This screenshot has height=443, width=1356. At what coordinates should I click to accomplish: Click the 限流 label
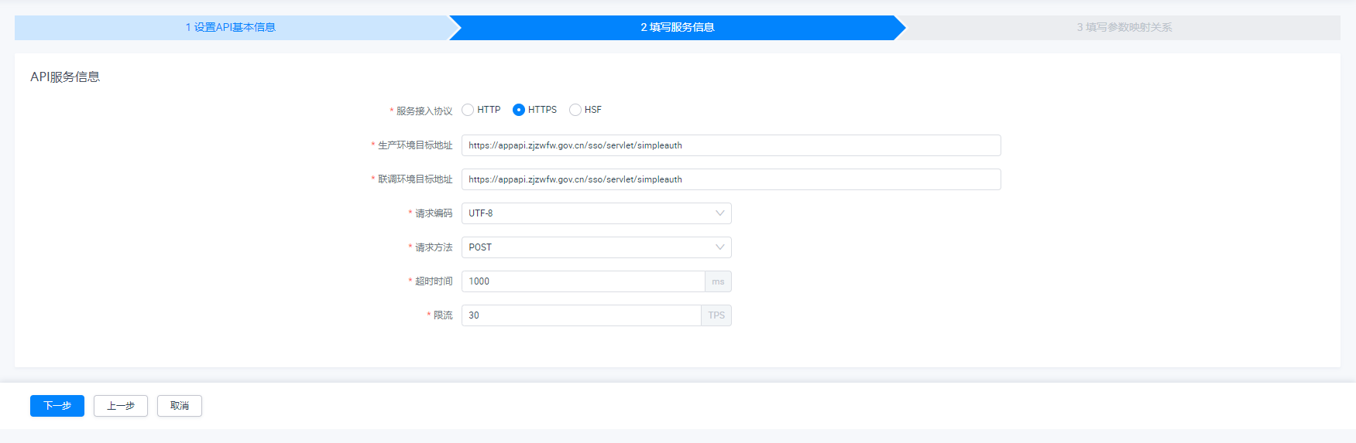(x=443, y=315)
